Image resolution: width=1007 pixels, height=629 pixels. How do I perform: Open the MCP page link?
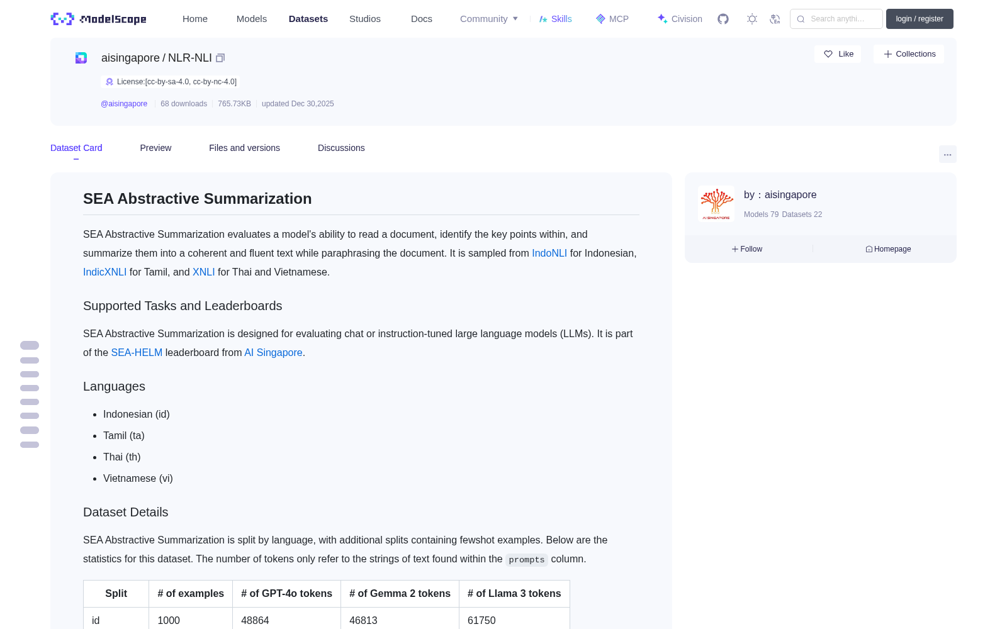click(612, 19)
